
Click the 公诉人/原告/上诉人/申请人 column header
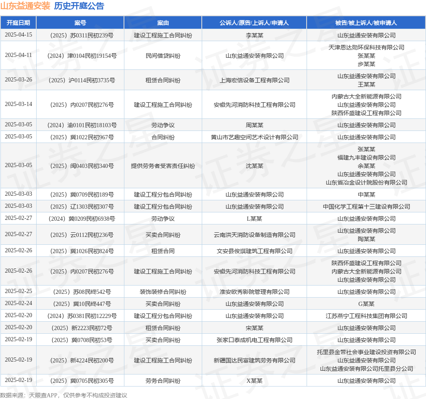pos(254,23)
